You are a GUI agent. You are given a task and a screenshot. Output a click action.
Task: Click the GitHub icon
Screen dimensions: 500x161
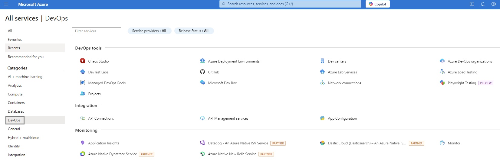pyautogui.click(x=202, y=72)
